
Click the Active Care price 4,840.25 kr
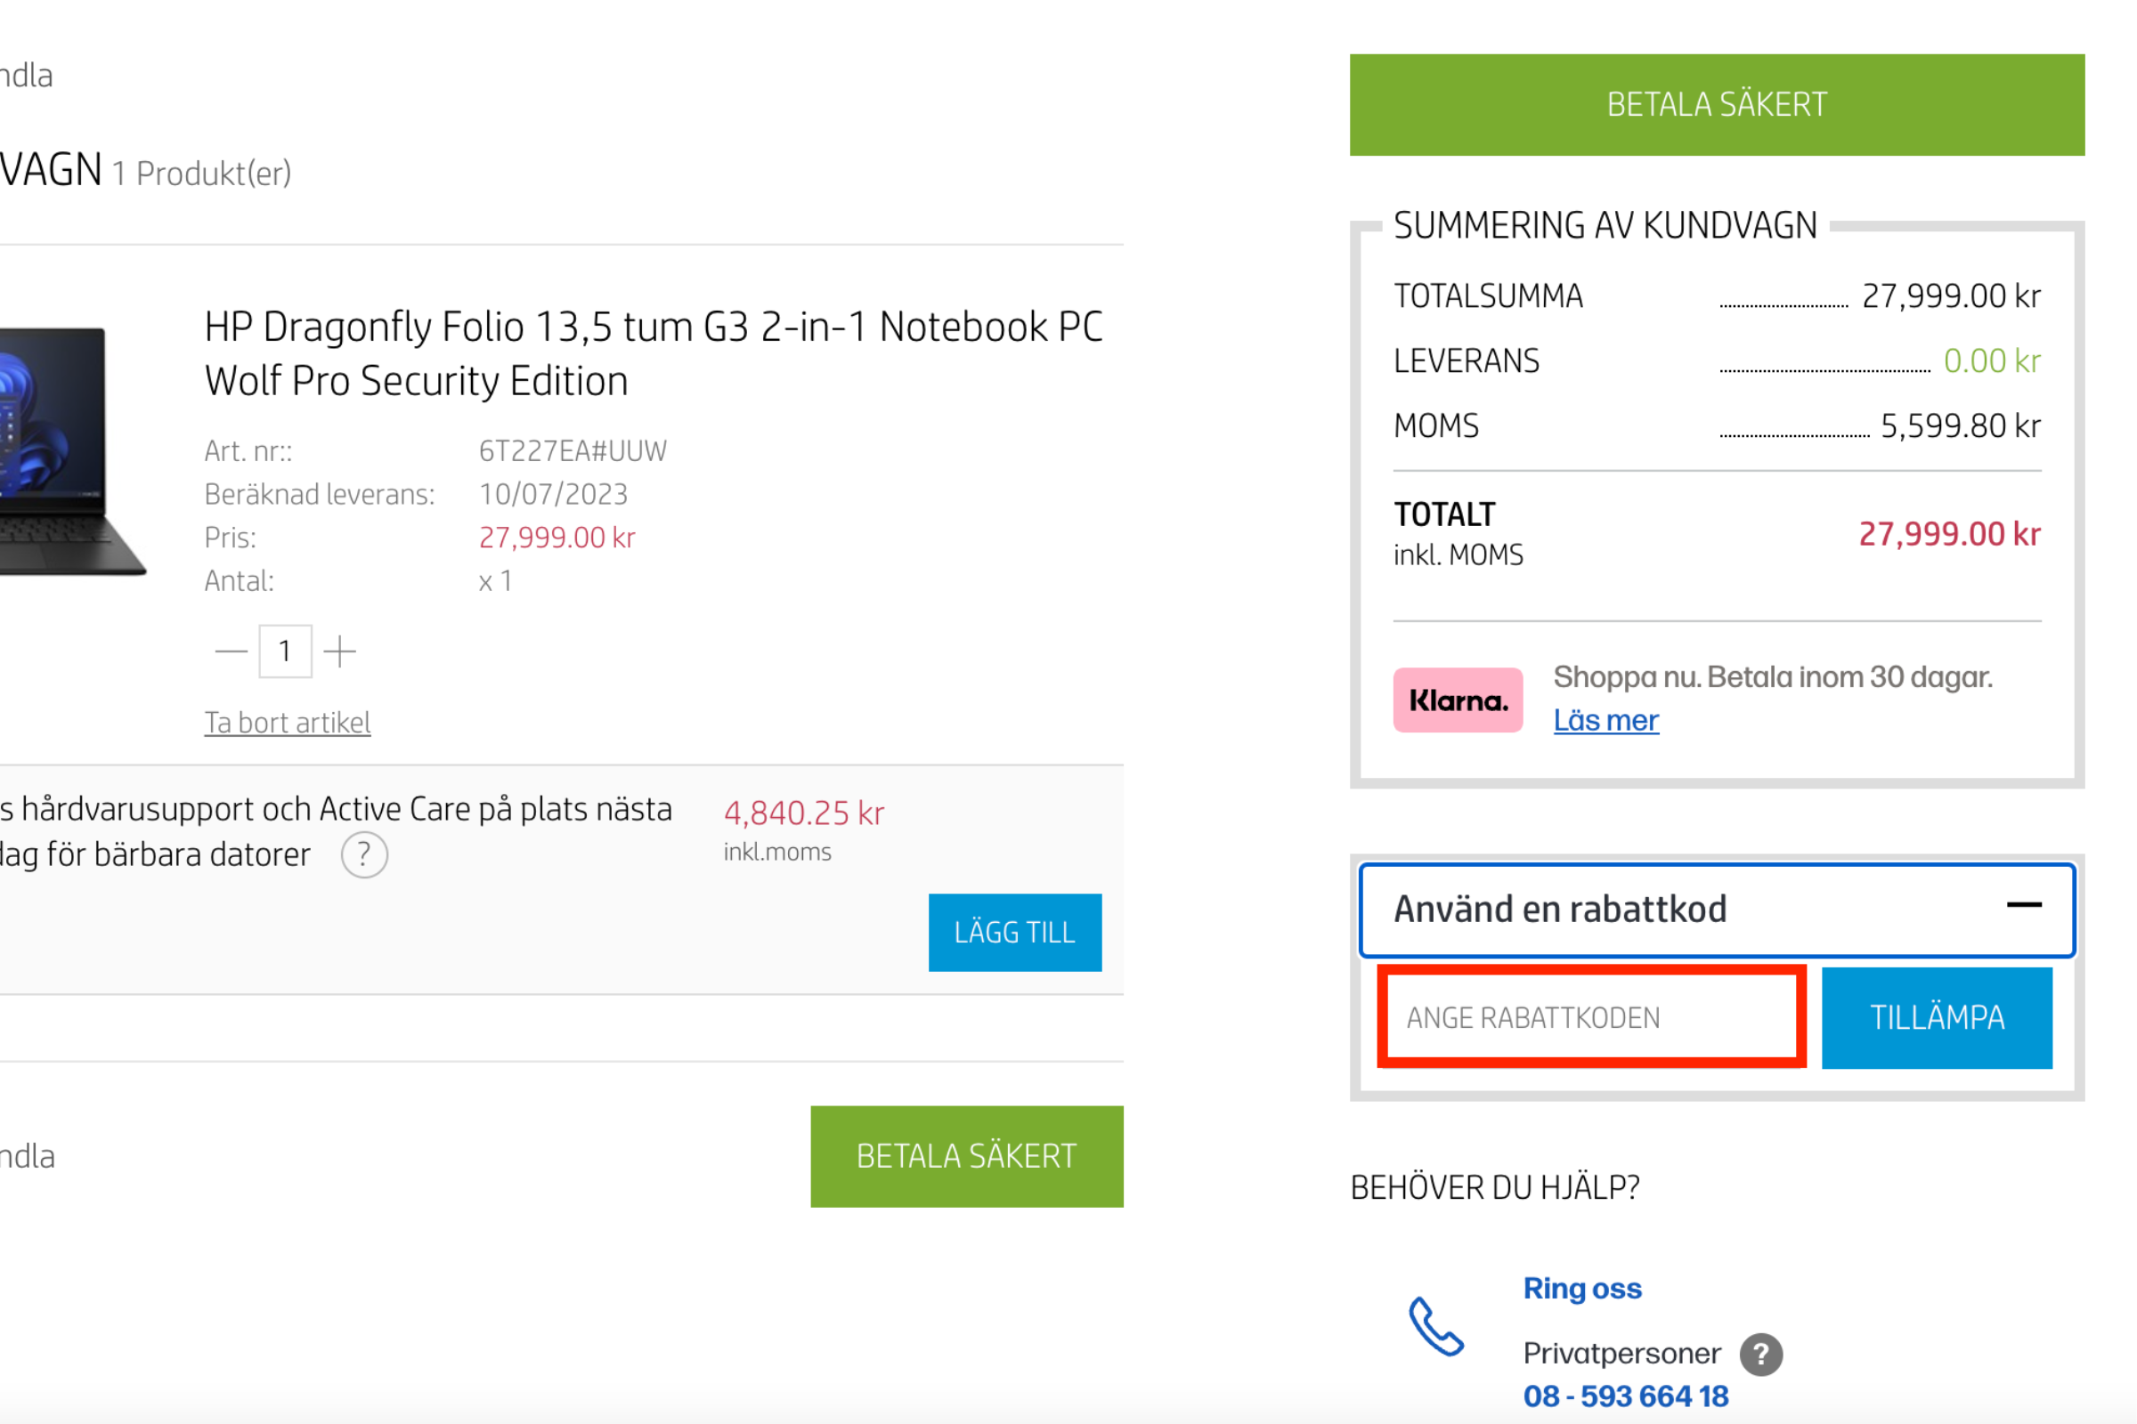pos(803,813)
